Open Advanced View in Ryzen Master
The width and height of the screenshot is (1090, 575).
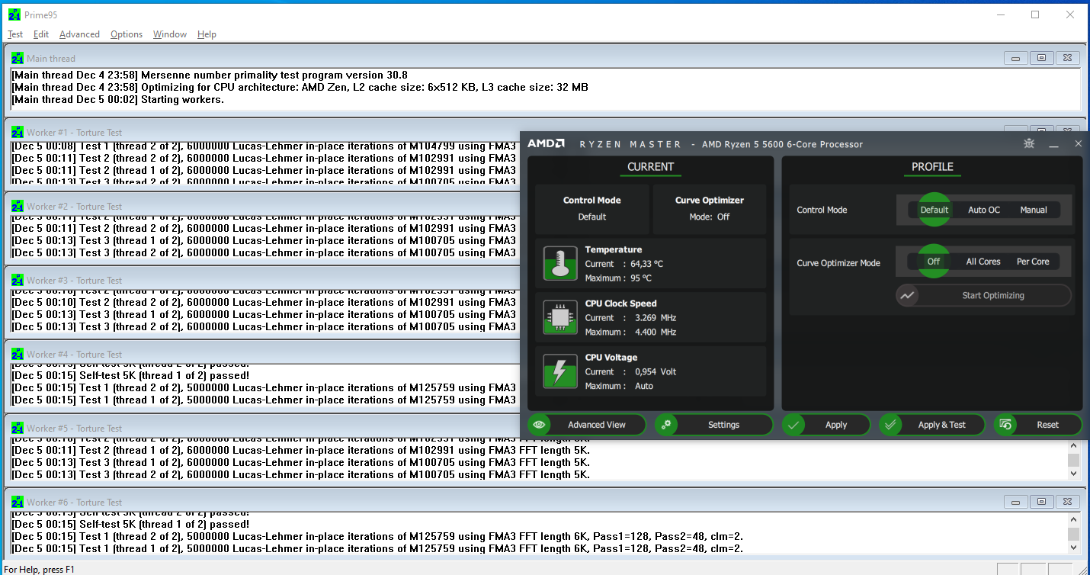click(x=587, y=425)
